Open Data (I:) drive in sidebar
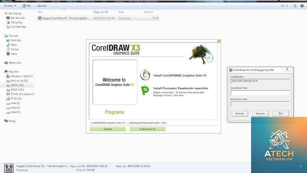Image resolution: width=307 pixels, height=173 pixels. 13,103
